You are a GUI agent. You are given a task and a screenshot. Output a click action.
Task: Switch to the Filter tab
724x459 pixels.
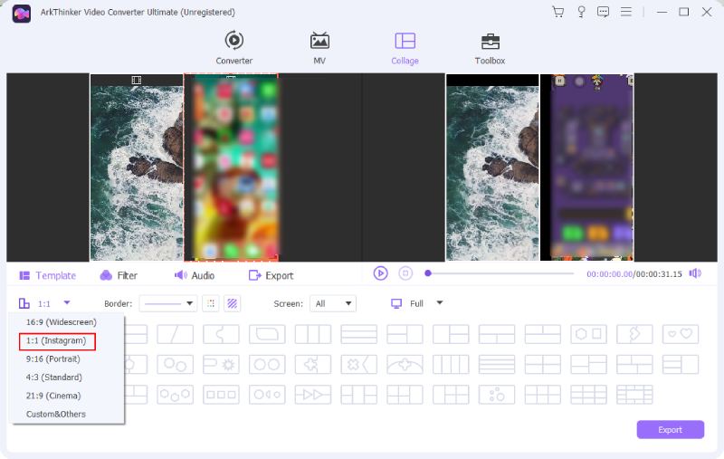[119, 276]
